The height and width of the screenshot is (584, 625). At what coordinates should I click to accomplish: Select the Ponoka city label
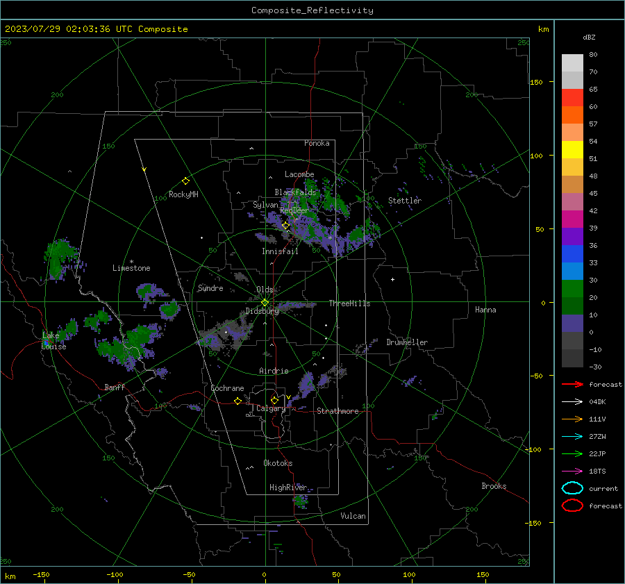point(317,143)
